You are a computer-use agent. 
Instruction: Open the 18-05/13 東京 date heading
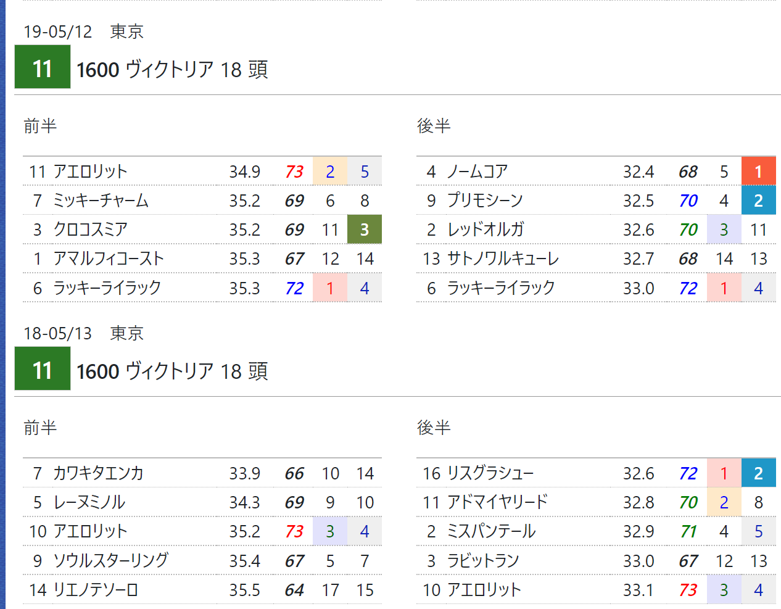tap(83, 333)
